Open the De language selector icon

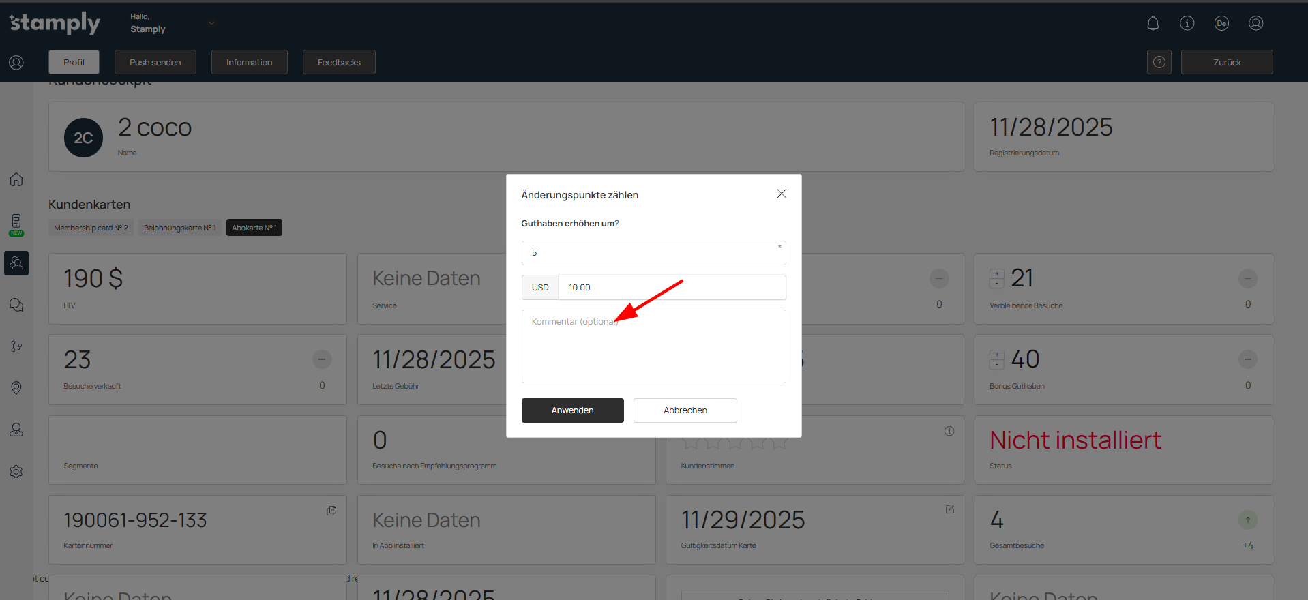click(x=1221, y=23)
